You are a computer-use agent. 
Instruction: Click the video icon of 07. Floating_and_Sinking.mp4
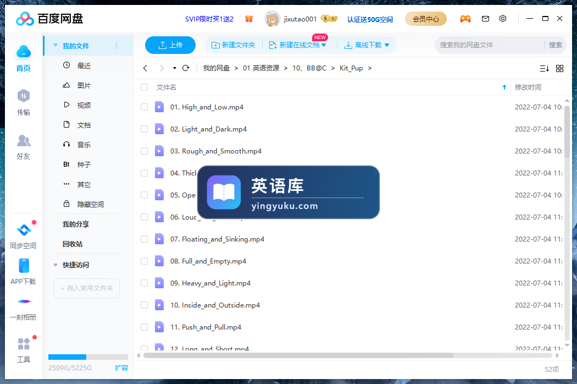[159, 239]
